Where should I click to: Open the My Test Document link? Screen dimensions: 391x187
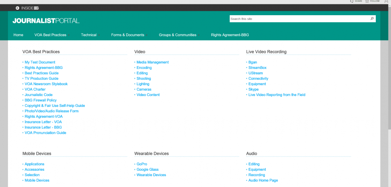(x=40, y=62)
